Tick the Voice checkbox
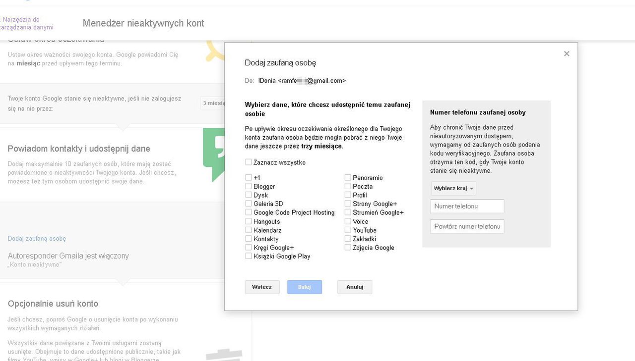This screenshot has width=635, height=361. tap(348, 221)
